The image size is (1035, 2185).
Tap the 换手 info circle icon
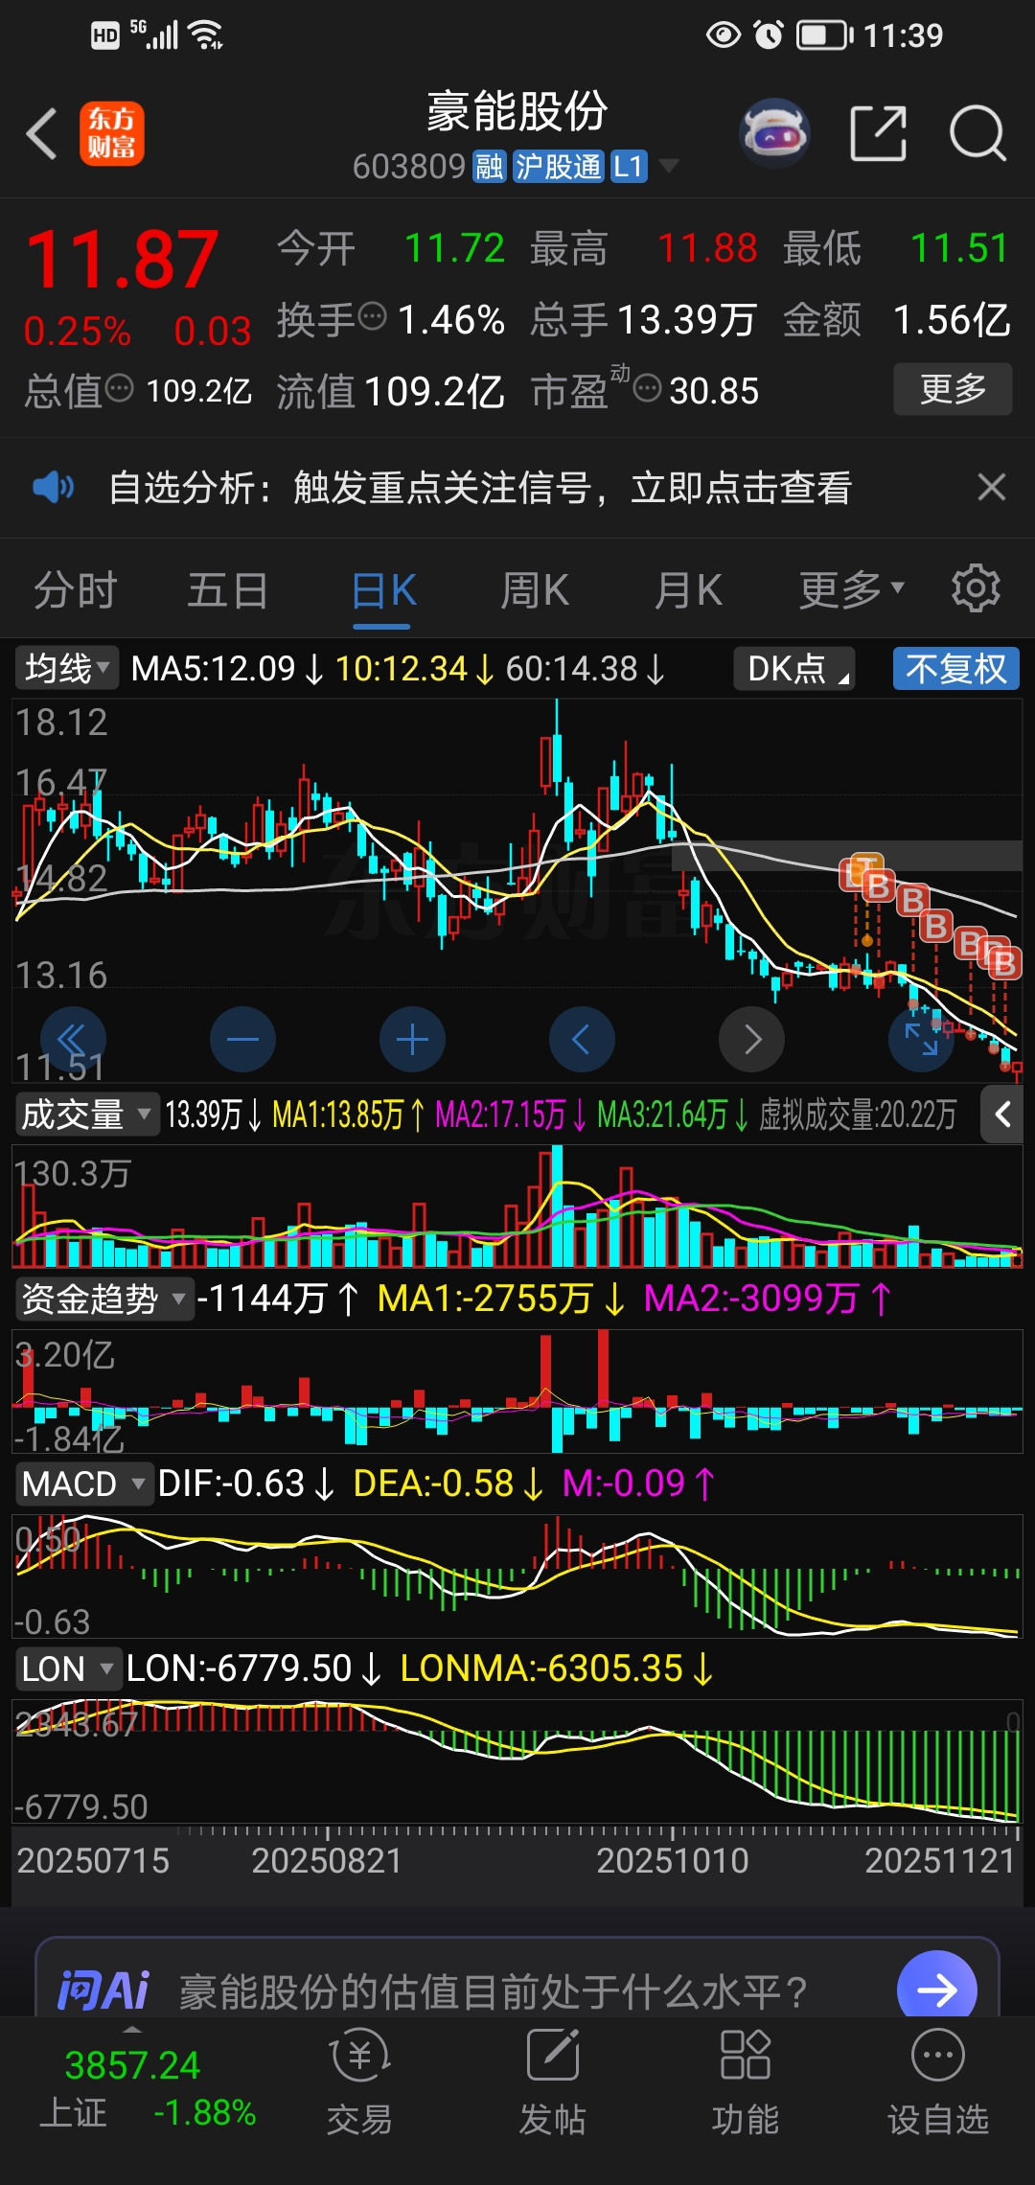tap(372, 315)
